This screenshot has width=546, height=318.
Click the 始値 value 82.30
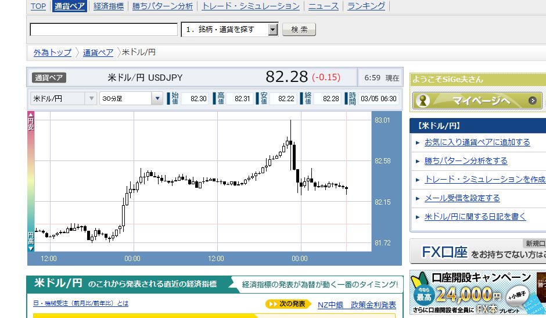tap(199, 99)
